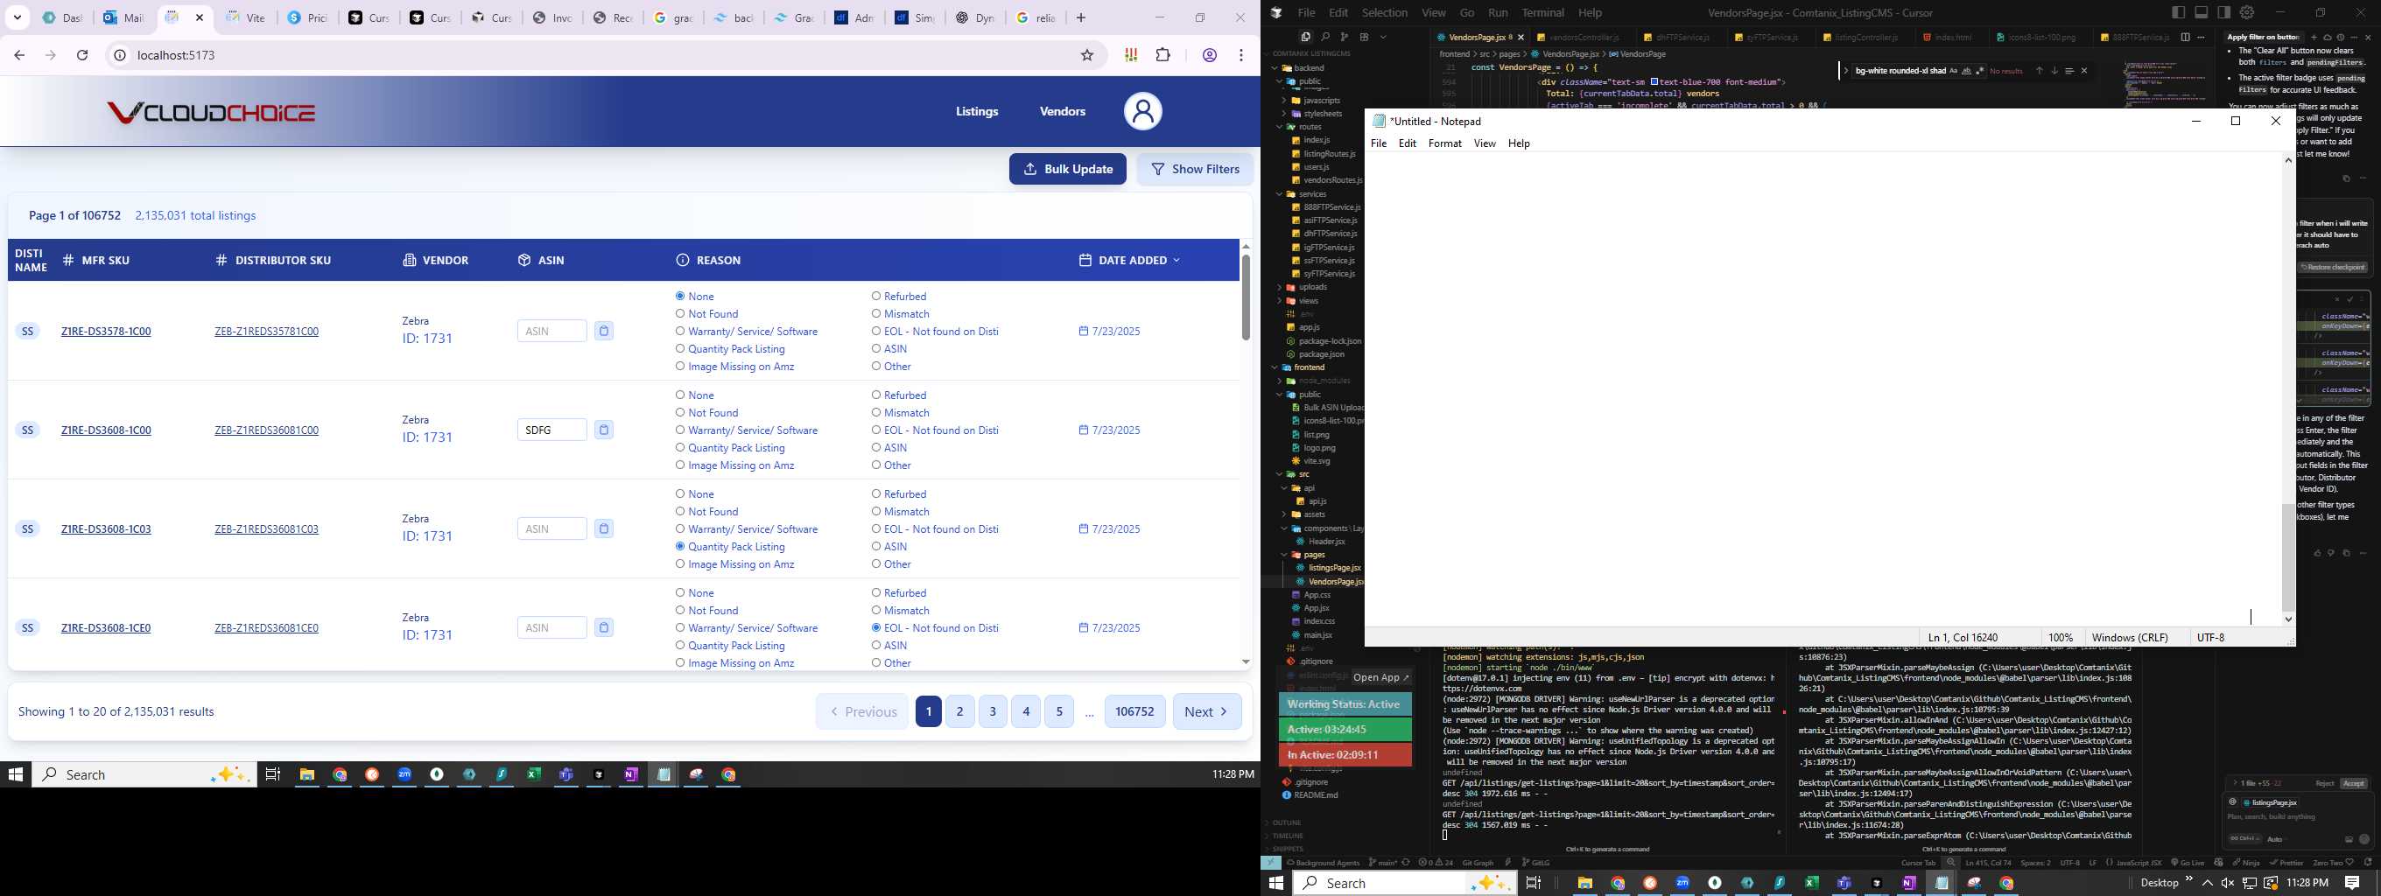
Task: Start new chat plus icon in Cursor AI pane
Action: pos(2314,37)
